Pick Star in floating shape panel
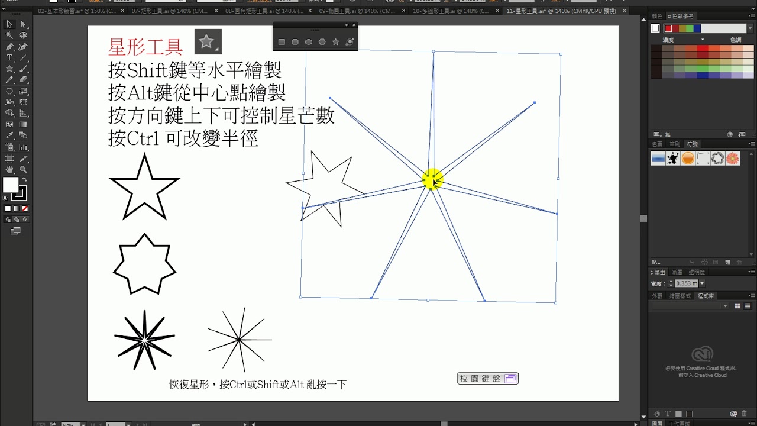Viewport: 757px width, 426px height. coord(336,42)
